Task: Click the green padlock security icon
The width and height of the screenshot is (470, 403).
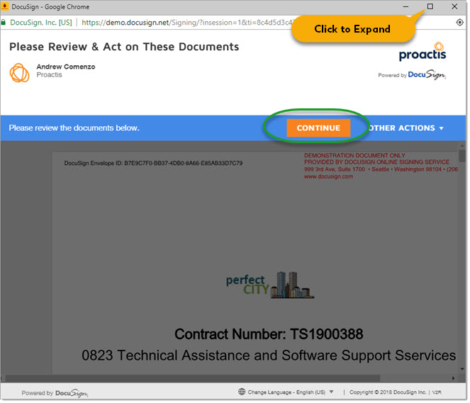Action: point(4,23)
